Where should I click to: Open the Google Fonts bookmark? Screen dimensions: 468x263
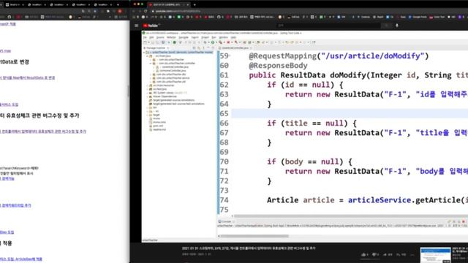pos(418,17)
